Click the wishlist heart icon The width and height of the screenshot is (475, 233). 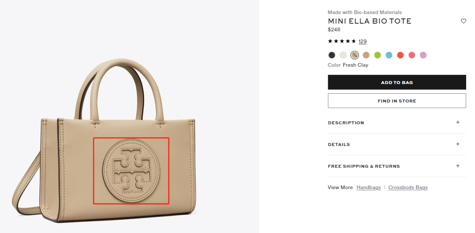pyautogui.click(x=463, y=21)
